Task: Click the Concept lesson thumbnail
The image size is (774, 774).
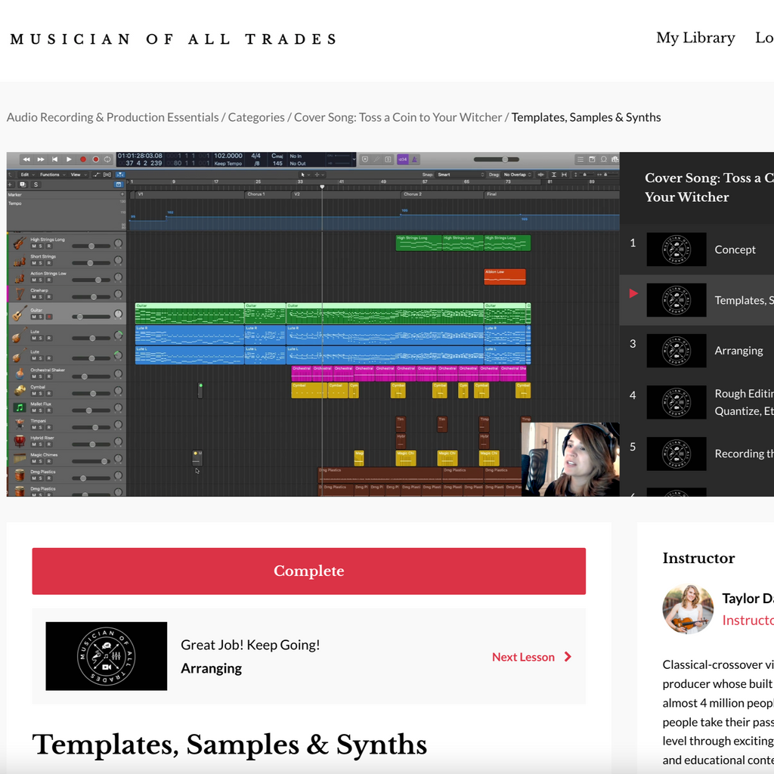Action: pyautogui.click(x=676, y=249)
